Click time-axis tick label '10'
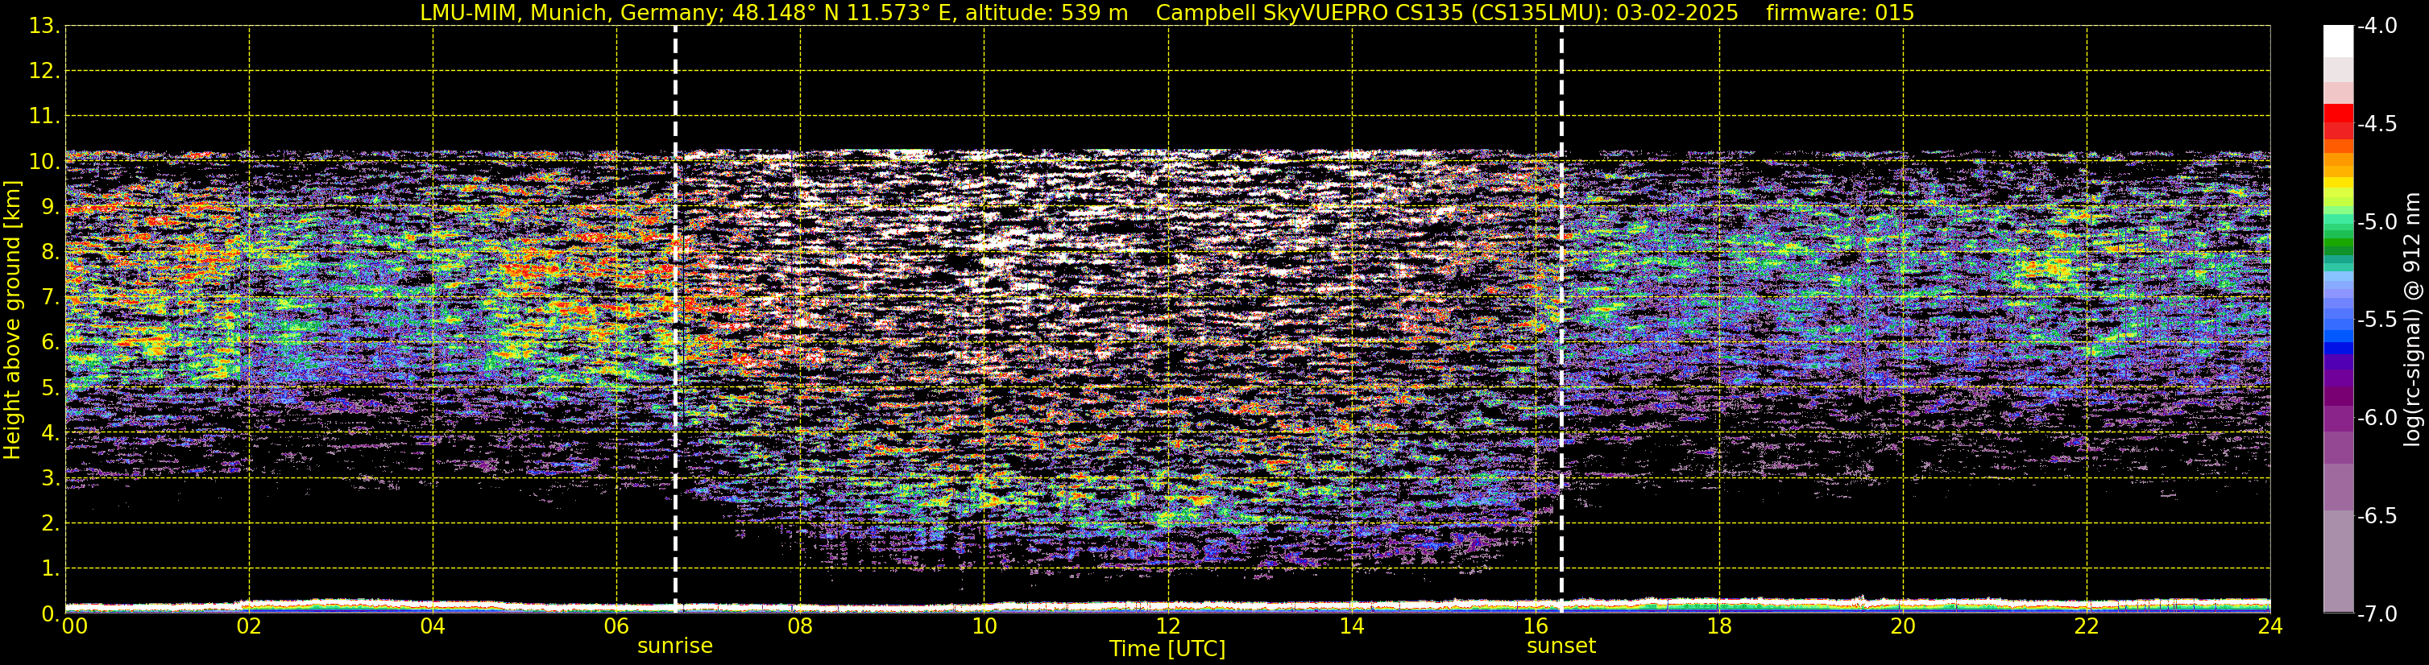The height and width of the screenshot is (665, 2429). (x=984, y=626)
